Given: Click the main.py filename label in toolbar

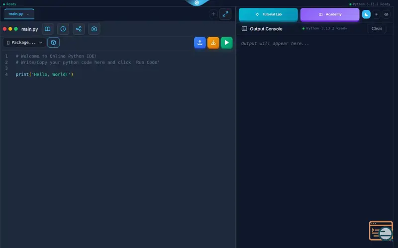Looking at the screenshot, I should [29, 29].
